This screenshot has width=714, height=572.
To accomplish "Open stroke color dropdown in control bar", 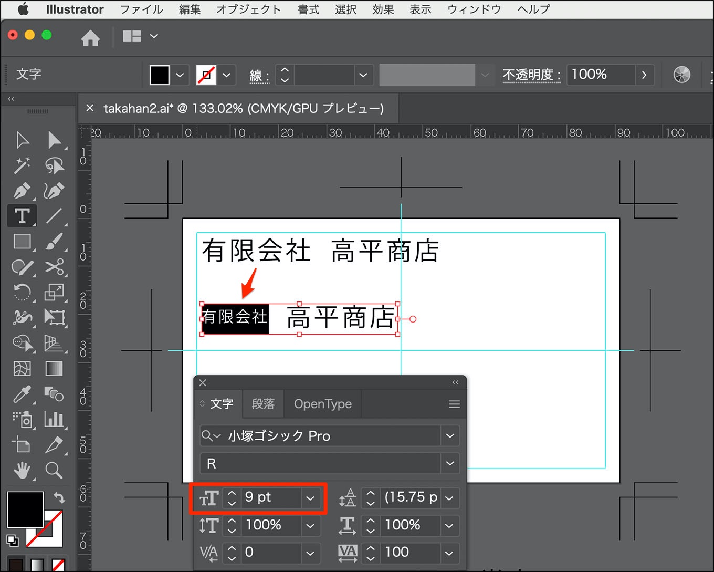I will [226, 75].
